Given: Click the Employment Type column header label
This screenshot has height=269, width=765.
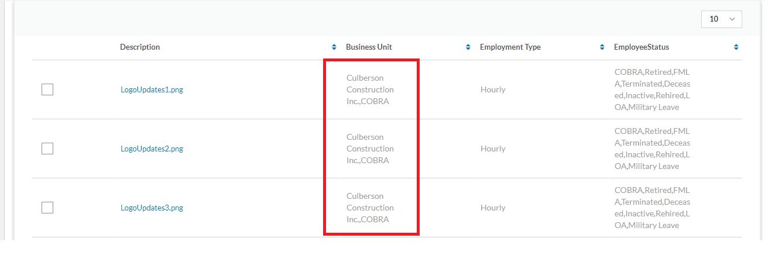Looking at the screenshot, I should [510, 47].
